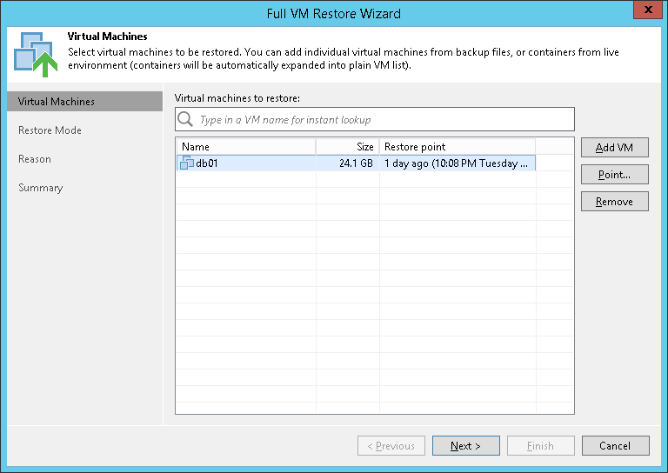Open the Reason step in the sidebar

click(35, 159)
